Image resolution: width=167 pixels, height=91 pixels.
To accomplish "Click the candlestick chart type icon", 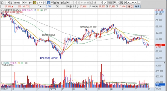I will click(x=115, y=2).
